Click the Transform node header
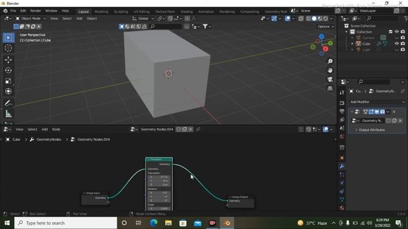The height and width of the screenshot is (229, 408). coord(159,160)
